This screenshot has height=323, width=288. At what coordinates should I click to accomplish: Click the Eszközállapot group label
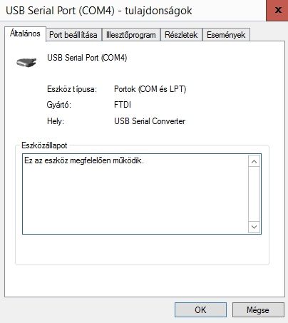coord(44,145)
